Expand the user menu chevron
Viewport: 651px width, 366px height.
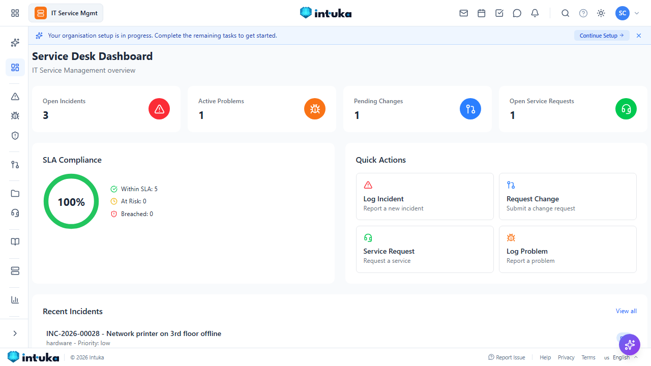637,13
